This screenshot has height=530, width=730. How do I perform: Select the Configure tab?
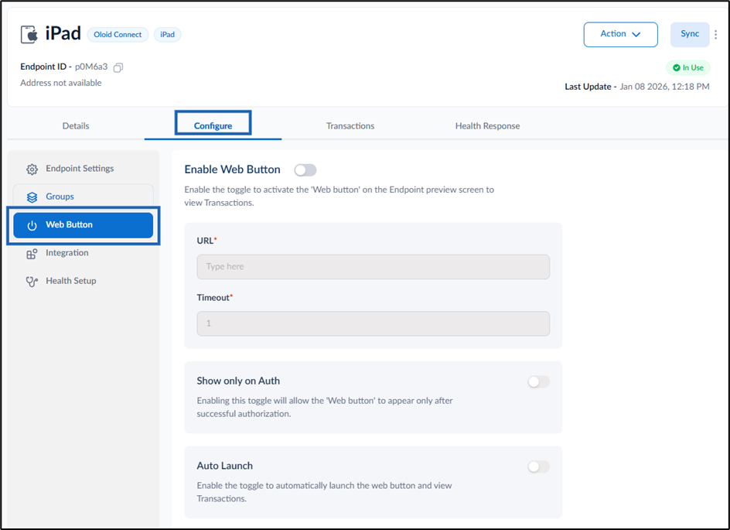(x=213, y=126)
